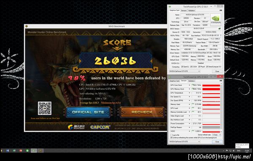The image size is (253, 161).
Task: Open Sensor refresh rate dropdown
Action: coord(216,135)
